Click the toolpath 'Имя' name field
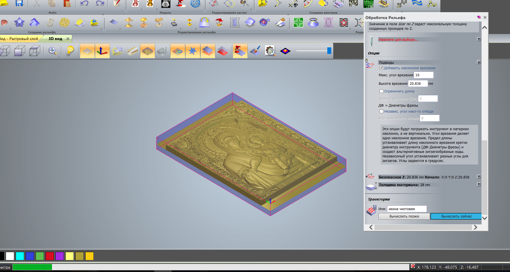Viewport: 510px width, 272px height. point(407,209)
